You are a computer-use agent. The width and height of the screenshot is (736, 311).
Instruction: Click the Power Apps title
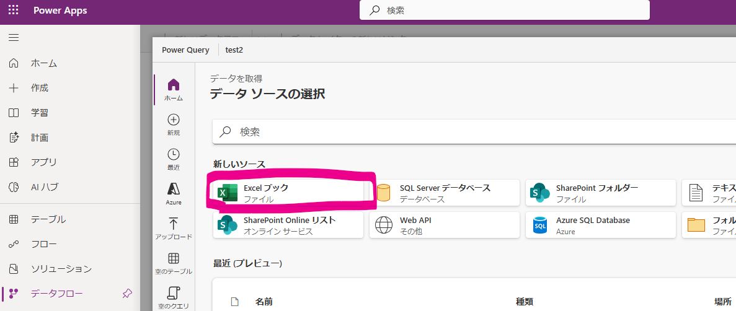[x=60, y=11]
